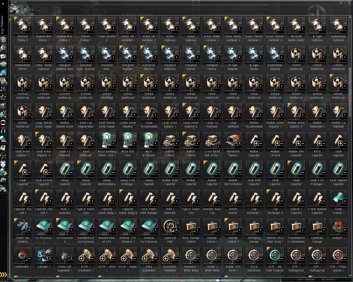Select the Drone Link Augmentor I
This screenshot has width=353, height=282.
point(65,259)
